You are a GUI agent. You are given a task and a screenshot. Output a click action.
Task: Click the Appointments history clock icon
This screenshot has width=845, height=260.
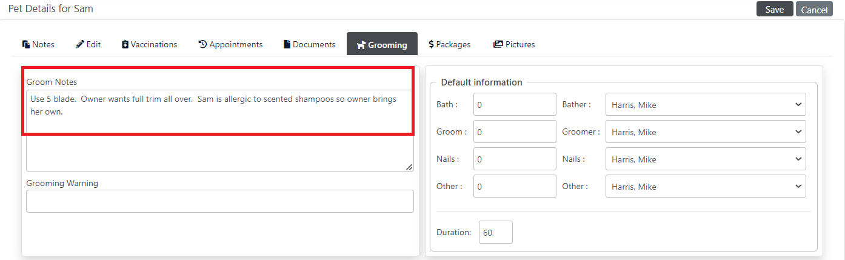tap(202, 44)
